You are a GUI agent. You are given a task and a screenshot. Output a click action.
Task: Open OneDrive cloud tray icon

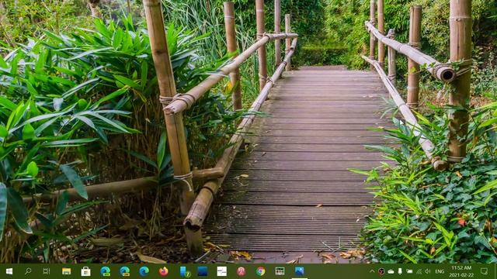click(x=391, y=271)
